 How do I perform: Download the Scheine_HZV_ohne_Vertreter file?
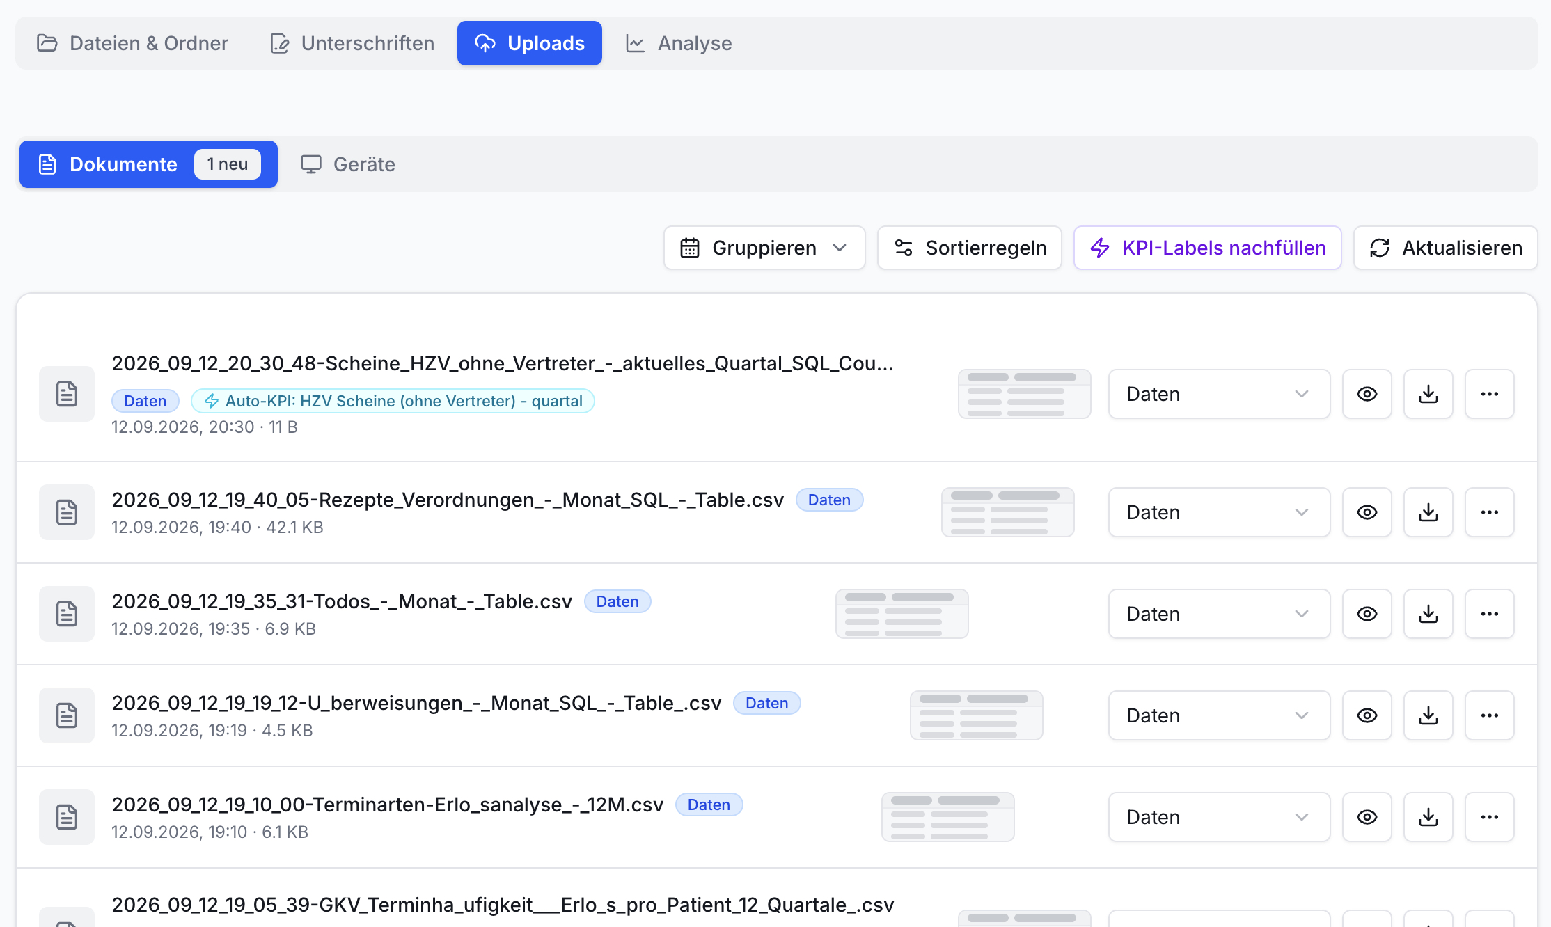pos(1428,394)
